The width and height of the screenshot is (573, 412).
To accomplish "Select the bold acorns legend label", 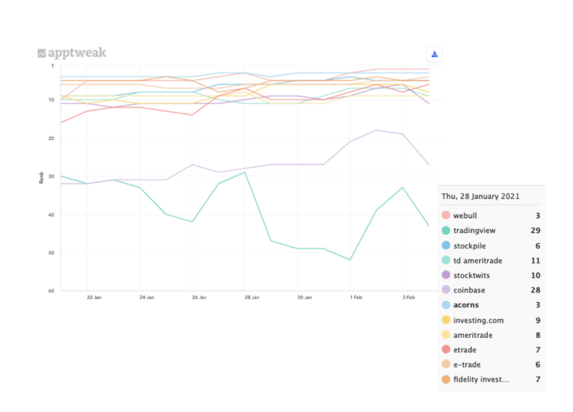I will (466, 305).
